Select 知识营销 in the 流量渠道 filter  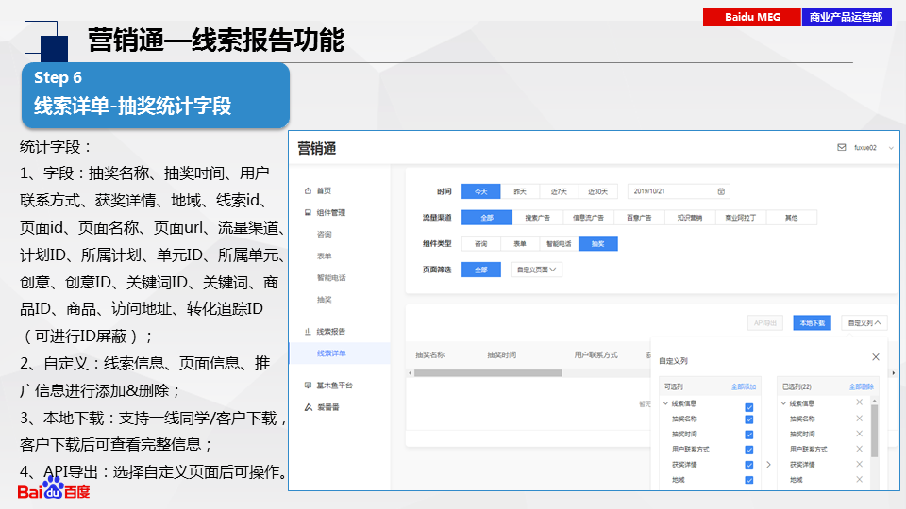tap(690, 218)
